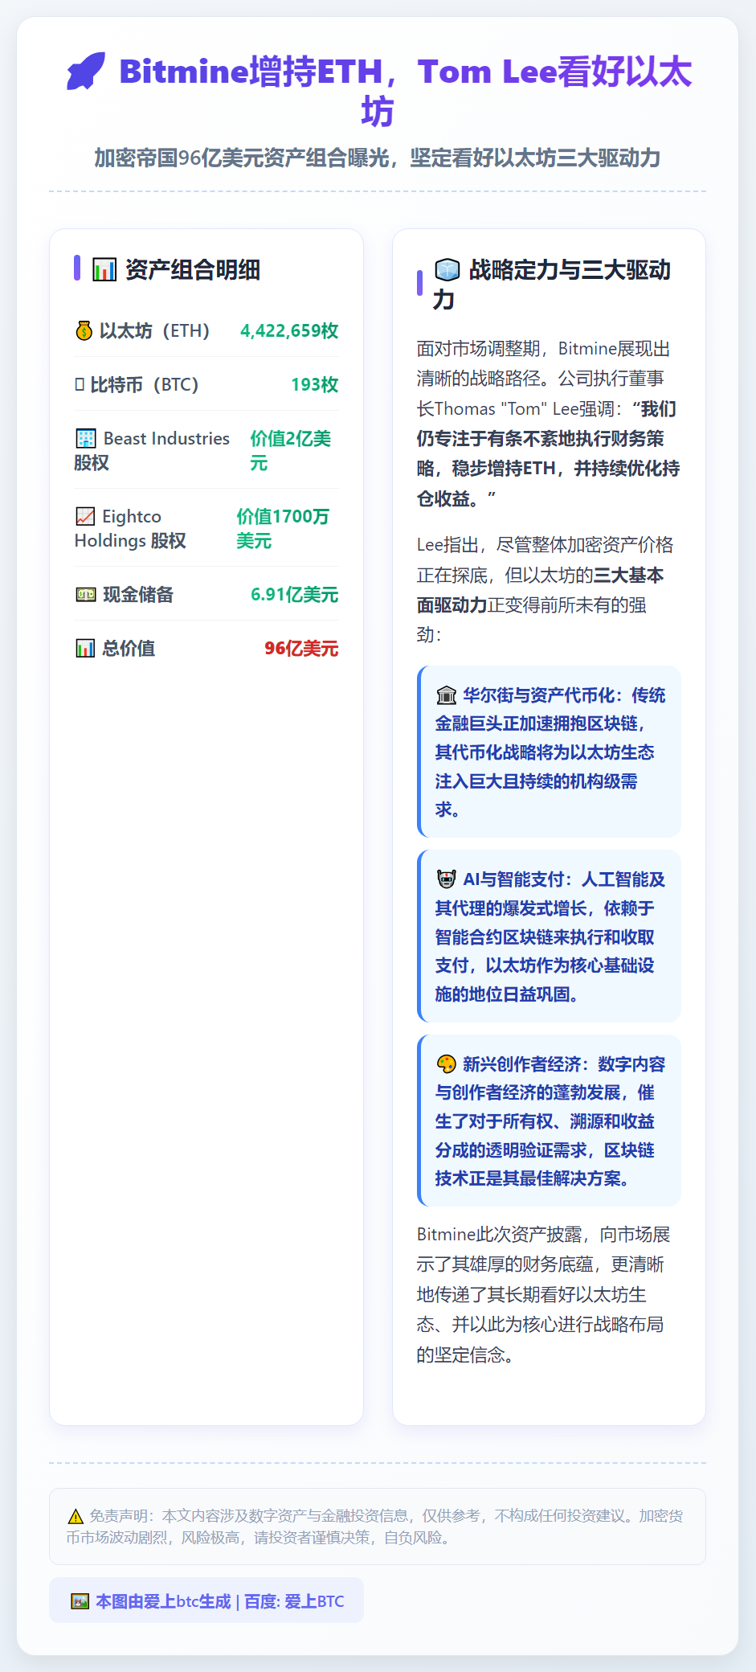Click the Eightco Holdings 股权 label
This screenshot has height=1672, width=756.
130,528
